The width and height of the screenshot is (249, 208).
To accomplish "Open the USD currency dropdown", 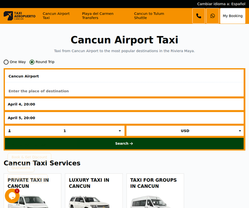I will click(x=185, y=131).
